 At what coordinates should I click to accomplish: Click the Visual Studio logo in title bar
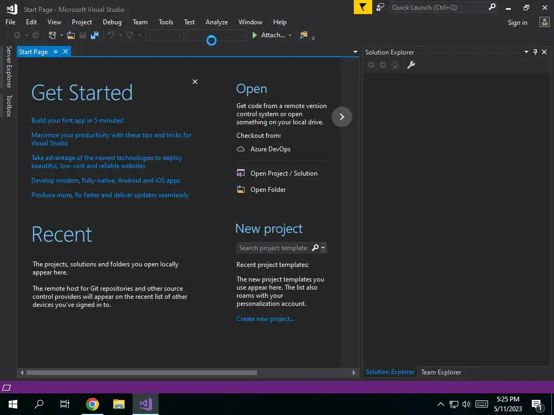coord(12,9)
